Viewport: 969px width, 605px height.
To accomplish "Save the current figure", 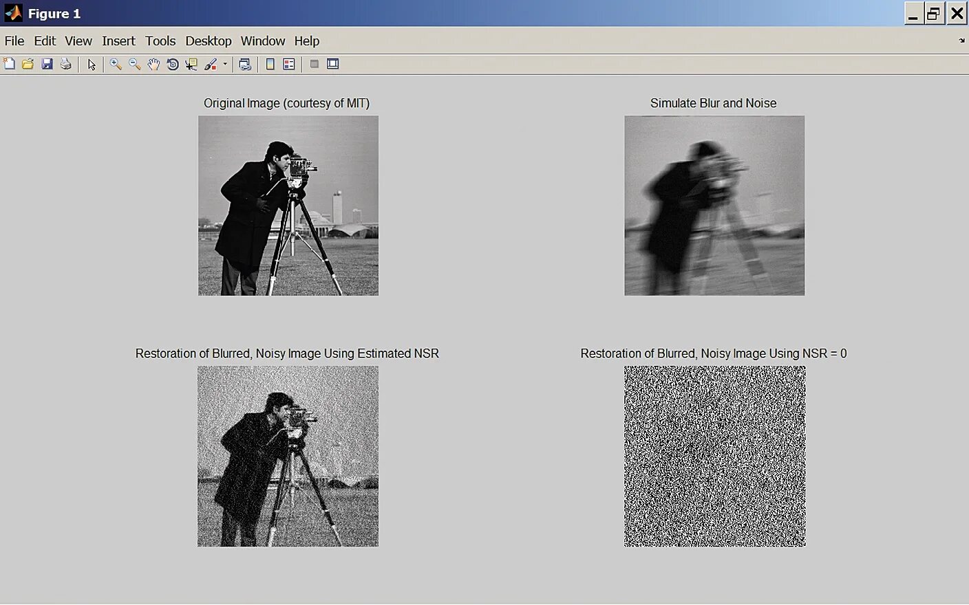I will [x=47, y=64].
